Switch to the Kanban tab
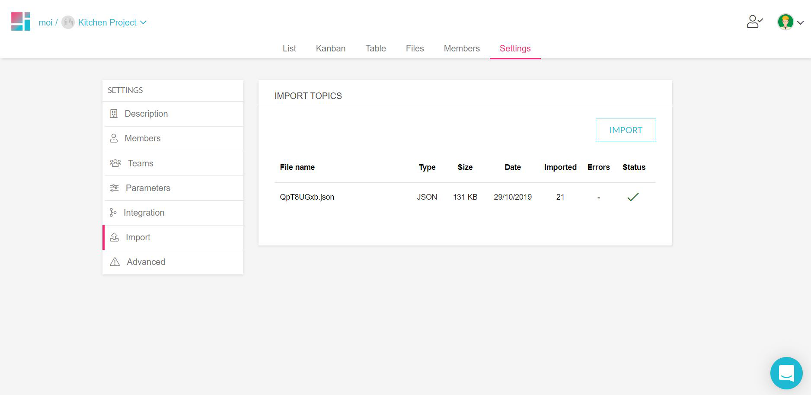Viewport: 811px width, 395px height. coord(331,48)
